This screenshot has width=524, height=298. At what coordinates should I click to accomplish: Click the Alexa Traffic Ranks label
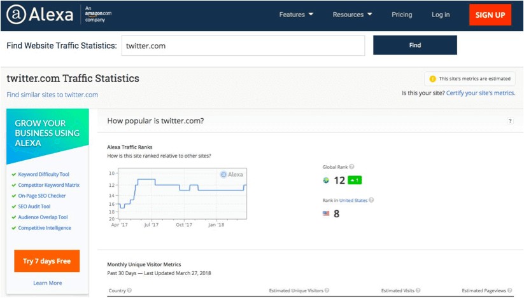pyautogui.click(x=130, y=147)
